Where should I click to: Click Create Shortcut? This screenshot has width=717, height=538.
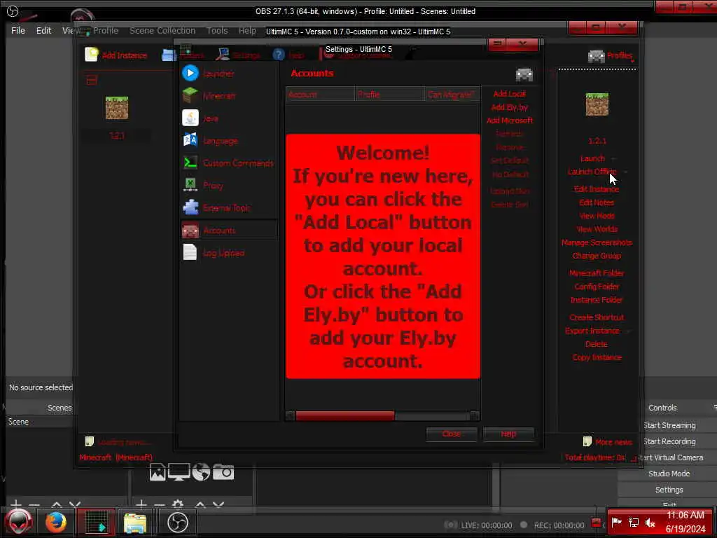(x=597, y=317)
